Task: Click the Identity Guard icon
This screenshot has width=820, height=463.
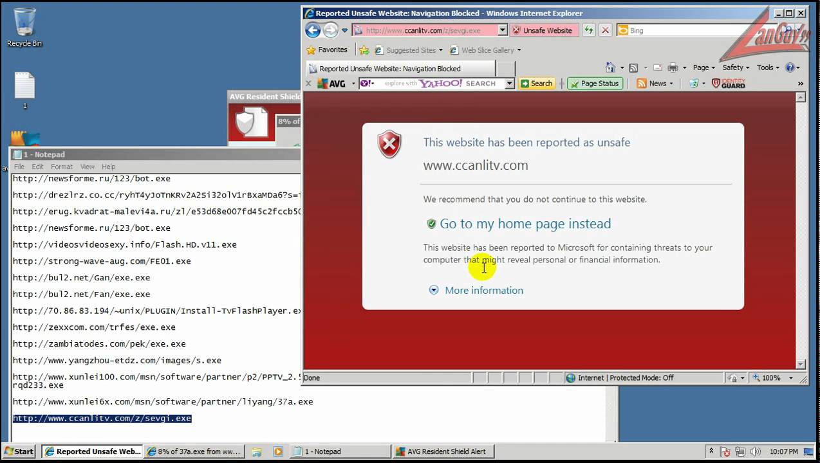Action: (729, 84)
